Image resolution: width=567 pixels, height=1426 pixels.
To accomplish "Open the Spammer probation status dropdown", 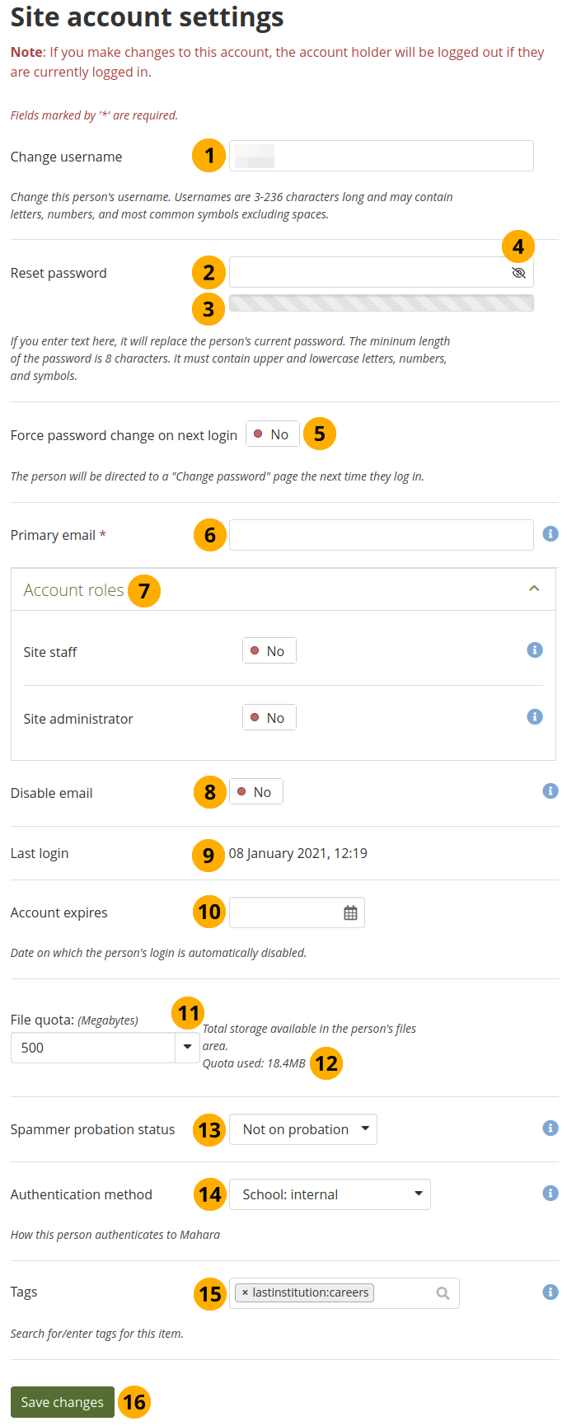I will coord(302,1129).
